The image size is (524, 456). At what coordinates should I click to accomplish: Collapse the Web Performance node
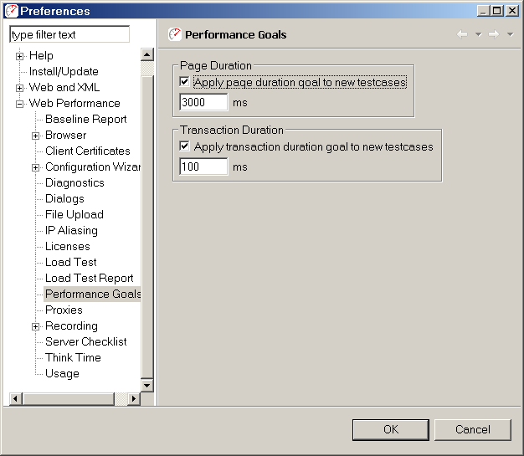click(x=20, y=105)
